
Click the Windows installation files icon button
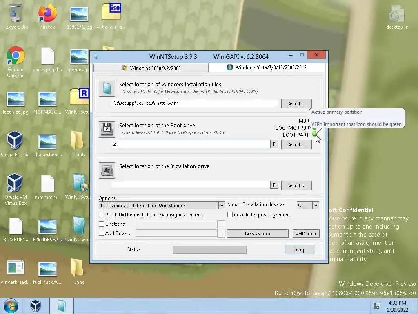click(107, 88)
